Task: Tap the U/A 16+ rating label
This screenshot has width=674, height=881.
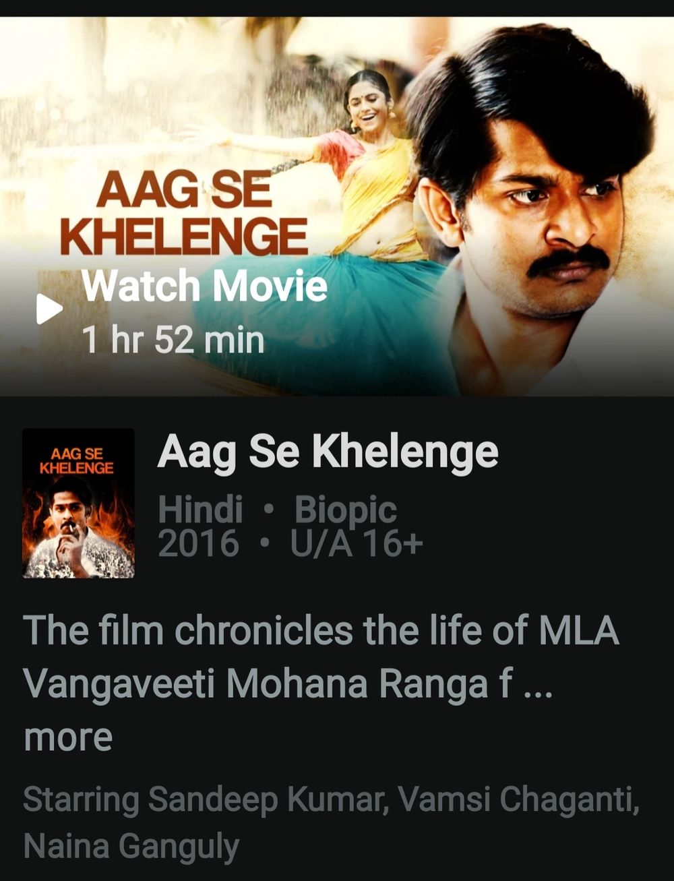Action: [357, 543]
